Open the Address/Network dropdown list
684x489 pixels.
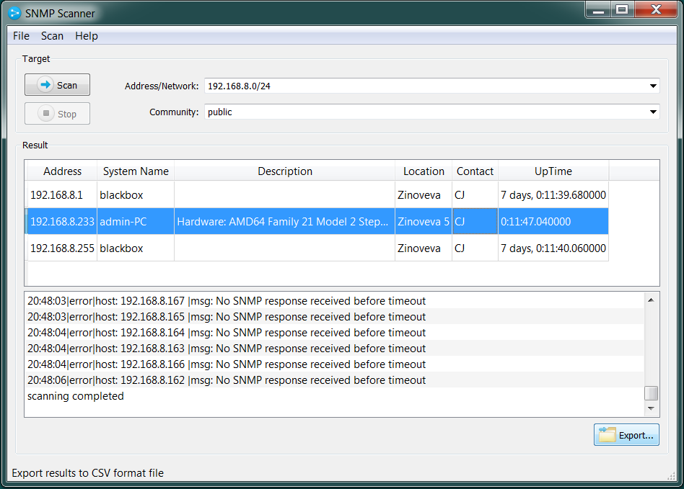pos(653,86)
